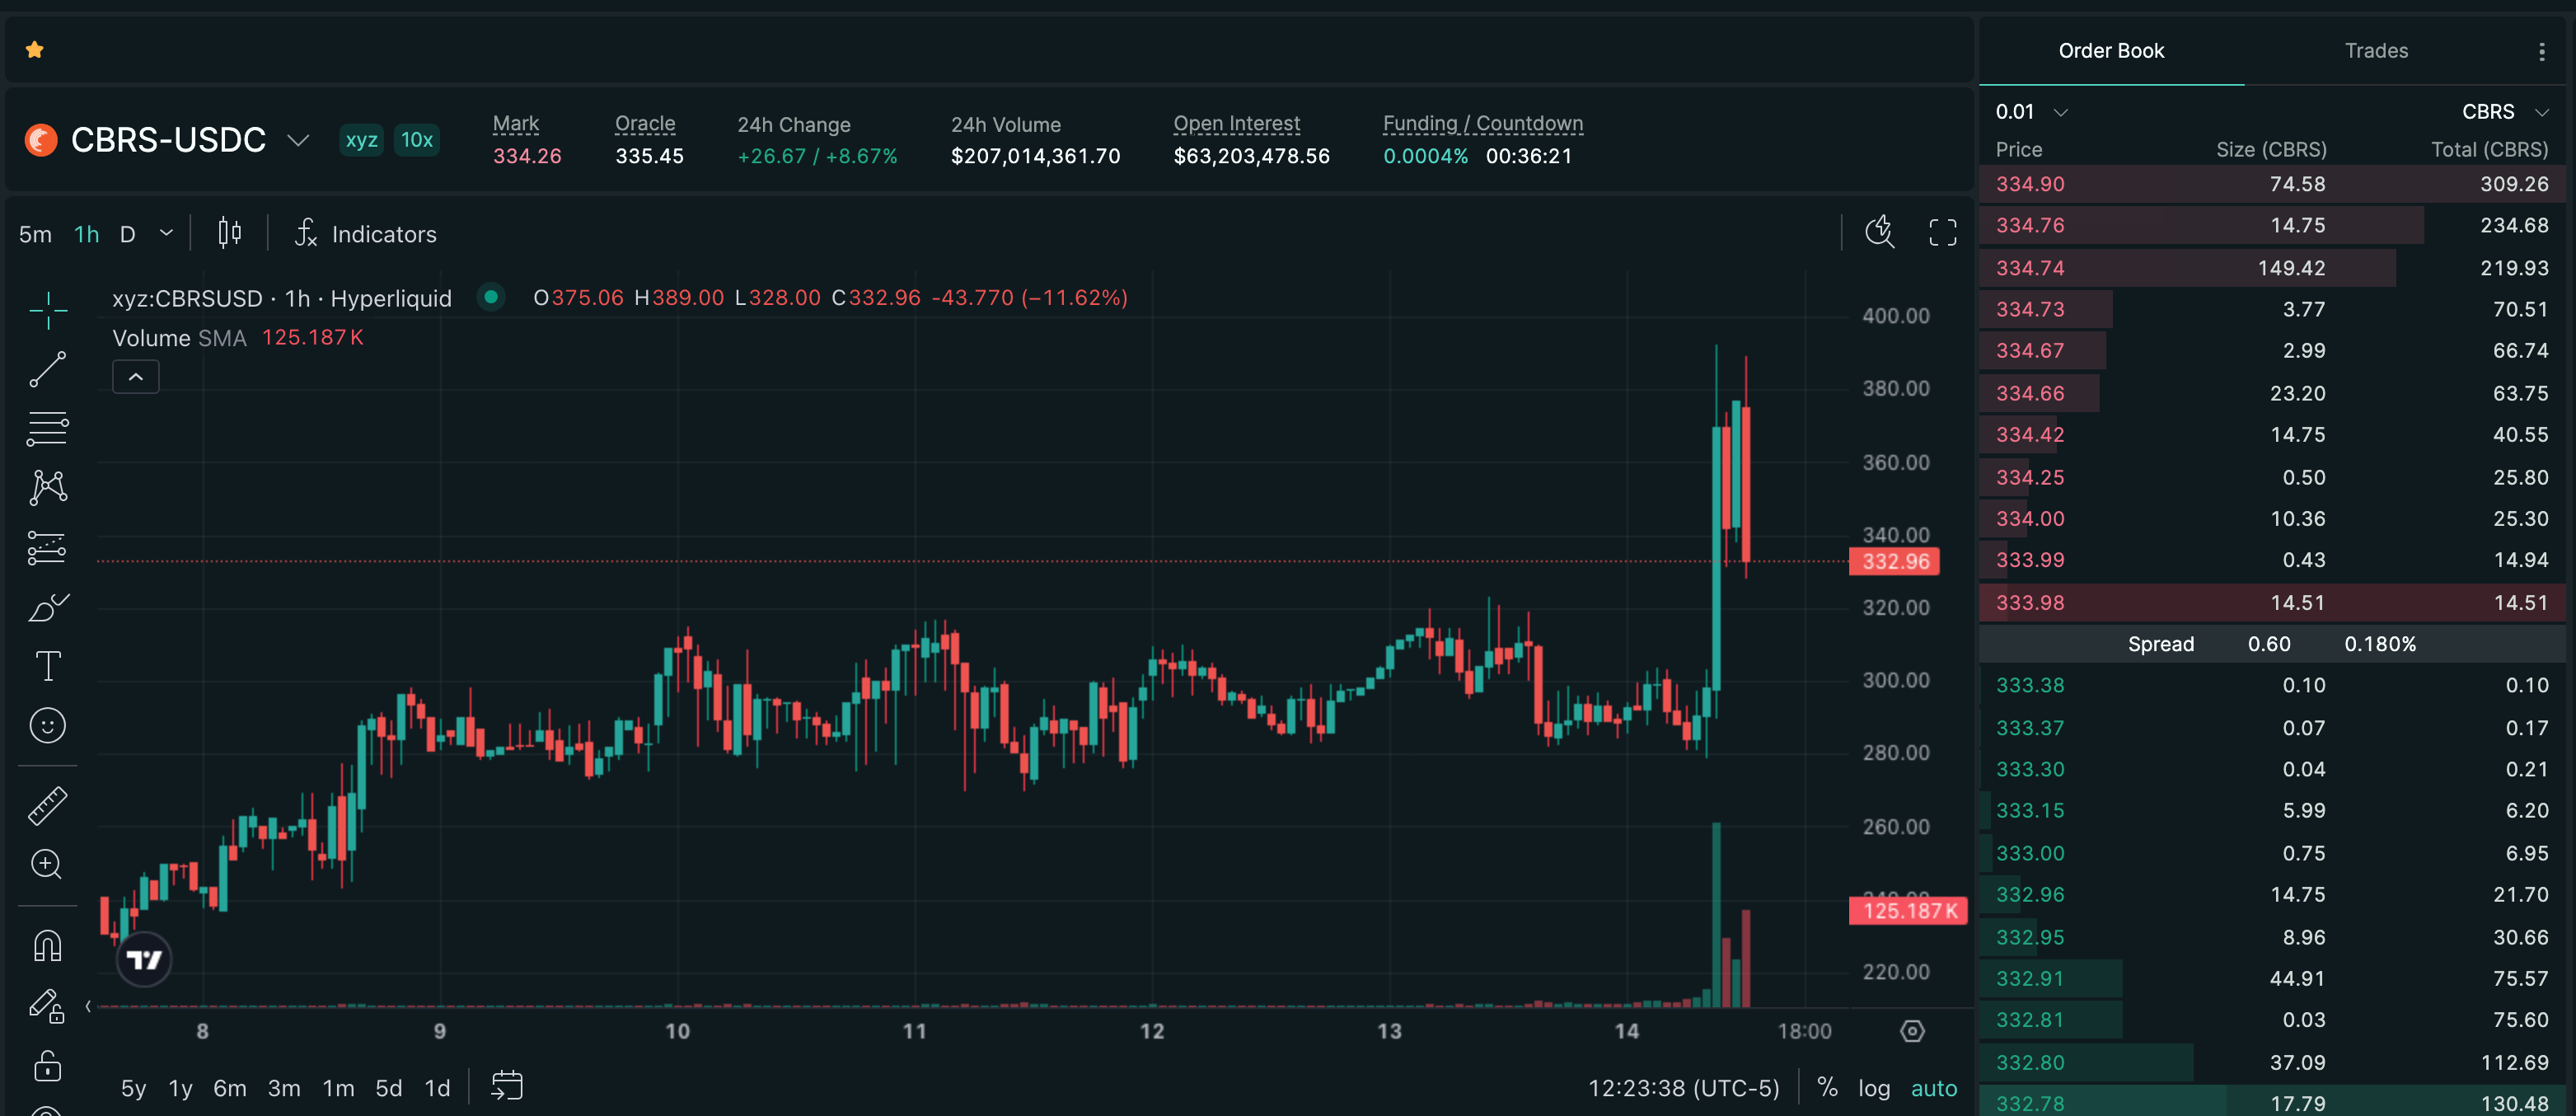Screen dimensions: 2576x1116
Task: Select the 5m timeframe
Action: pyautogui.click(x=35, y=234)
